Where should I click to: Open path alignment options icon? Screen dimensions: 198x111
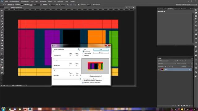click(71, 5)
